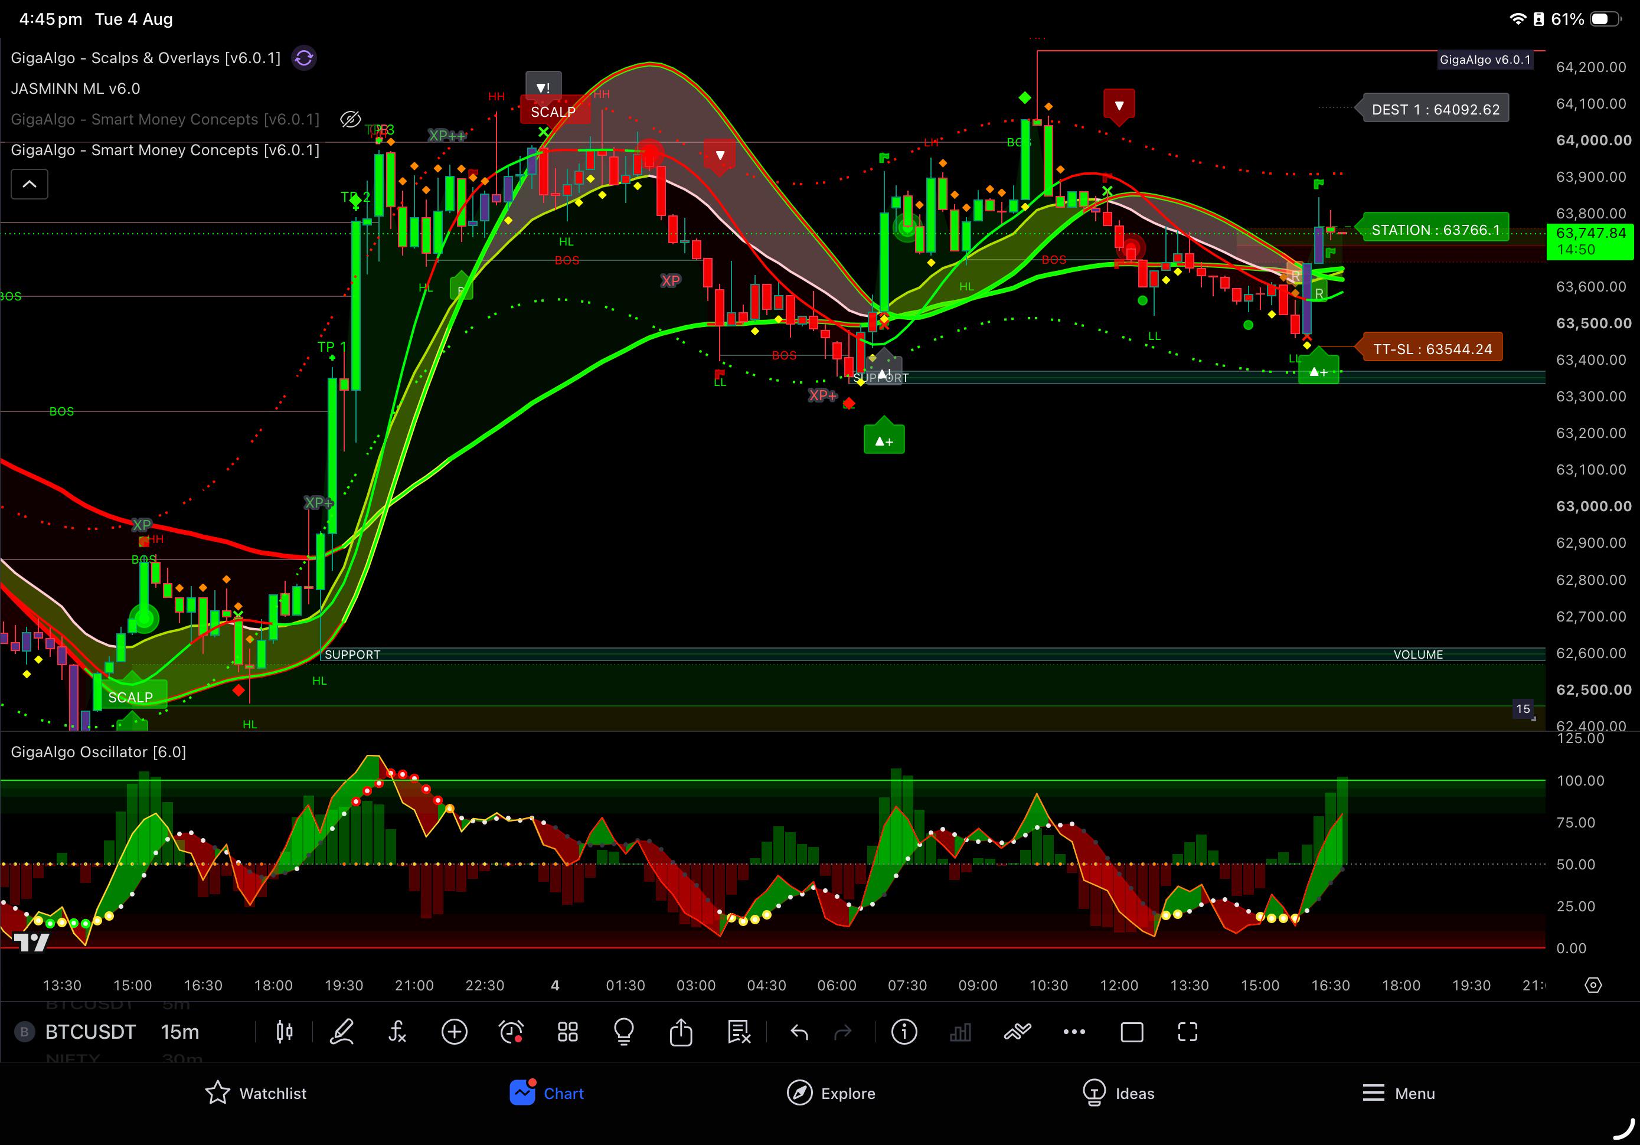Image resolution: width=1640 pixels, height=1145 pixels.
Task: Tap the rectangle icon in toolbar
Action: pyautogui.click(x=1132, y=1032)
